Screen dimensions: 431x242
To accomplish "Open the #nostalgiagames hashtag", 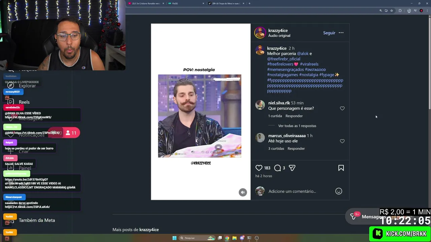I will pyautogui.click(x=283, y=75).
